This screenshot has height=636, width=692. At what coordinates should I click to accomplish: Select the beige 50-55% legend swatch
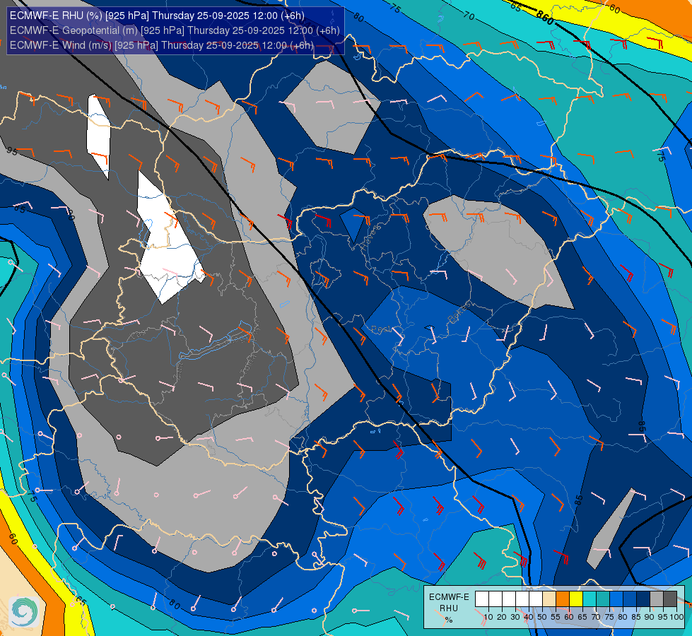(x=549, y=599)
